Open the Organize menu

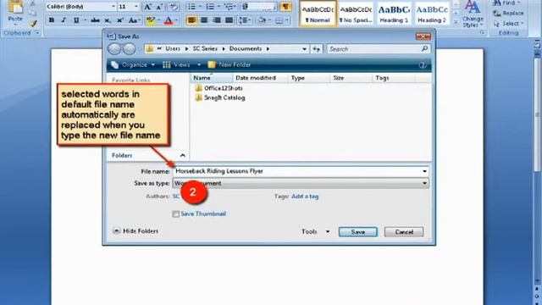pyautogui.click(x=133, y=64)
